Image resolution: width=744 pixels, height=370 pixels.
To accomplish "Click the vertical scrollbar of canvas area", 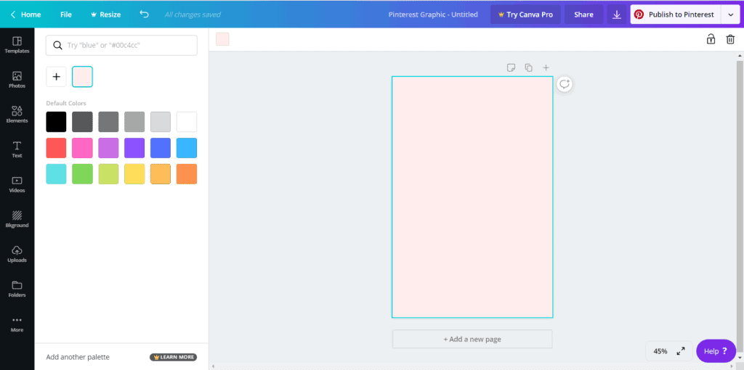I will click(x=740, y=208).
